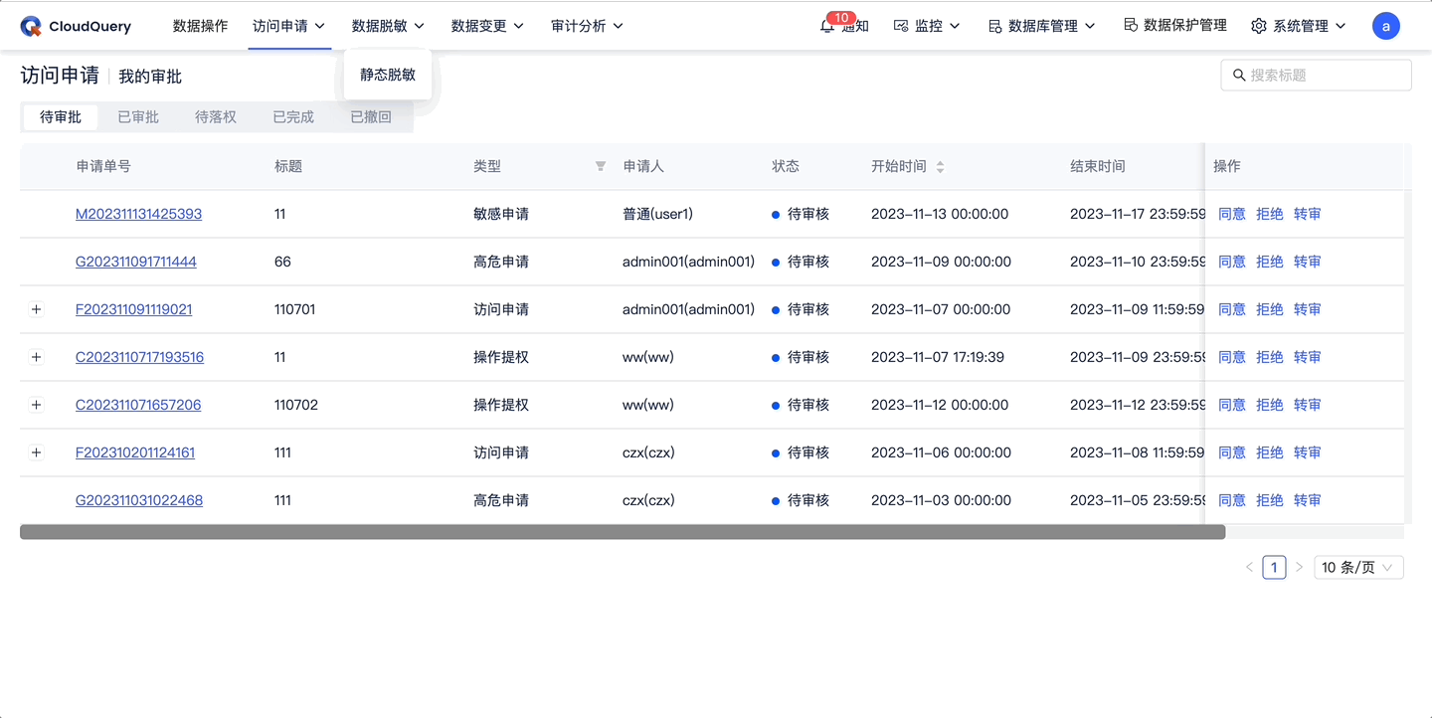Click page number 1 in pagination
The width and height of the screenshot is (1432, 718).
point(1274,567)
